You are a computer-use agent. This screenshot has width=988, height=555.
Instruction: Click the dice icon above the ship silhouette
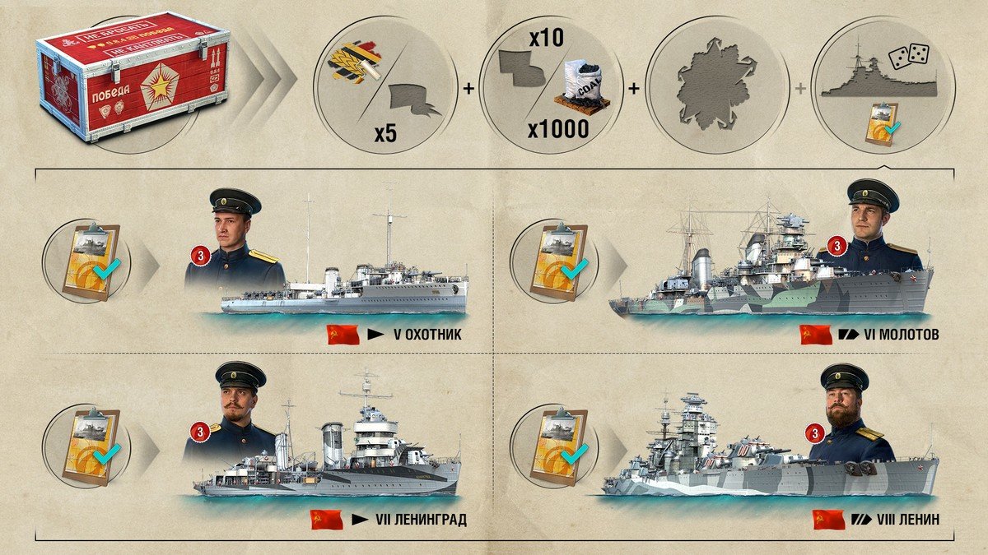pyautogui.click(x=908, y=56)
